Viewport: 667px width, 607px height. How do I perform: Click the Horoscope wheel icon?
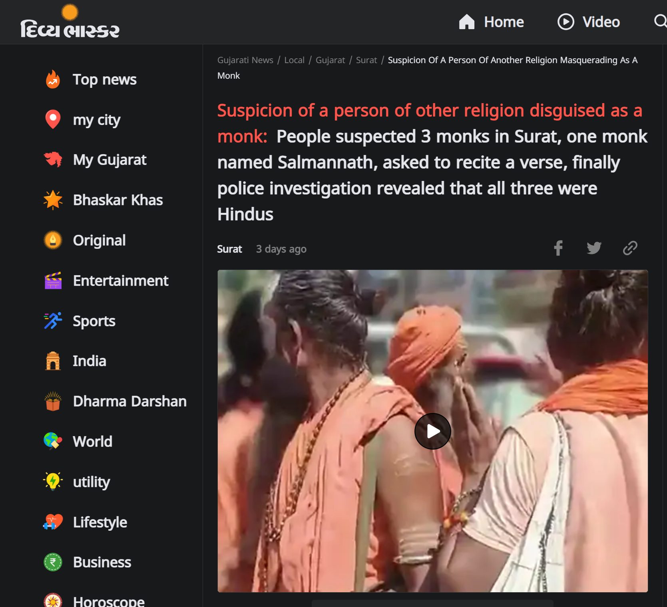coord(53,600)
